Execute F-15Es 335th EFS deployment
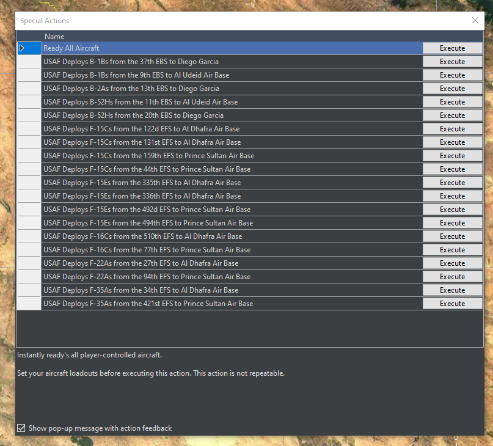Screen dimensions: 493x446 click(x=452, y=183)
